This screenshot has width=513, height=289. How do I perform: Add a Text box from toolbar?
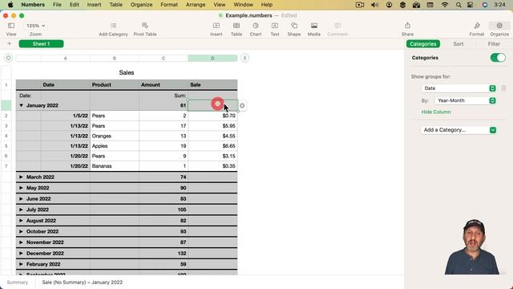coord(275,26)
